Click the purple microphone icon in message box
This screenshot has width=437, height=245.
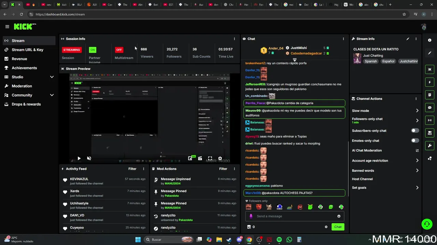pos(251,216)
